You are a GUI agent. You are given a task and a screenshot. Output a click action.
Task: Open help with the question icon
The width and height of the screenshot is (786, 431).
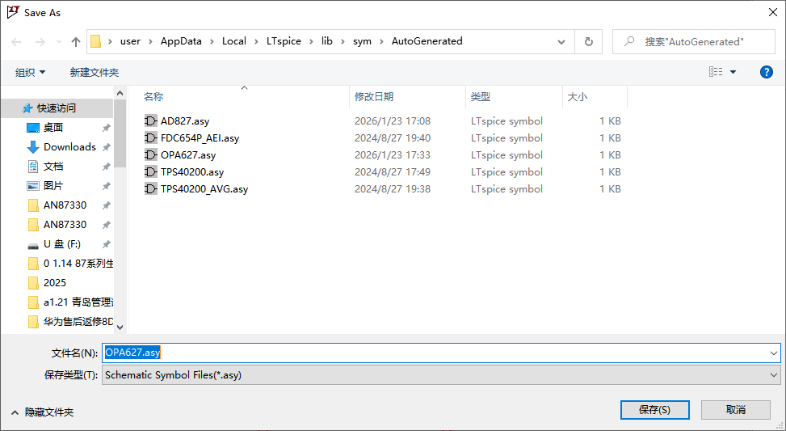(767, 72)
